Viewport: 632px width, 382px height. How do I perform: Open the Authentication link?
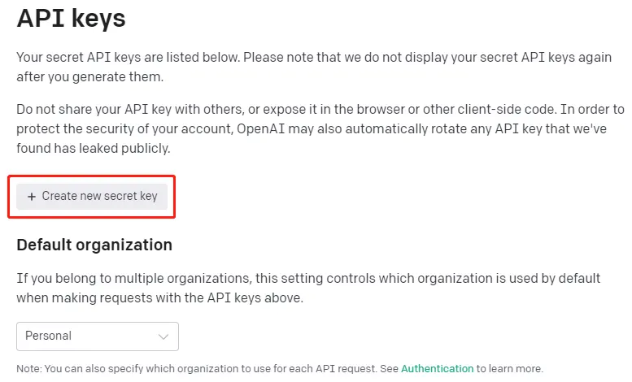(437, 368)
